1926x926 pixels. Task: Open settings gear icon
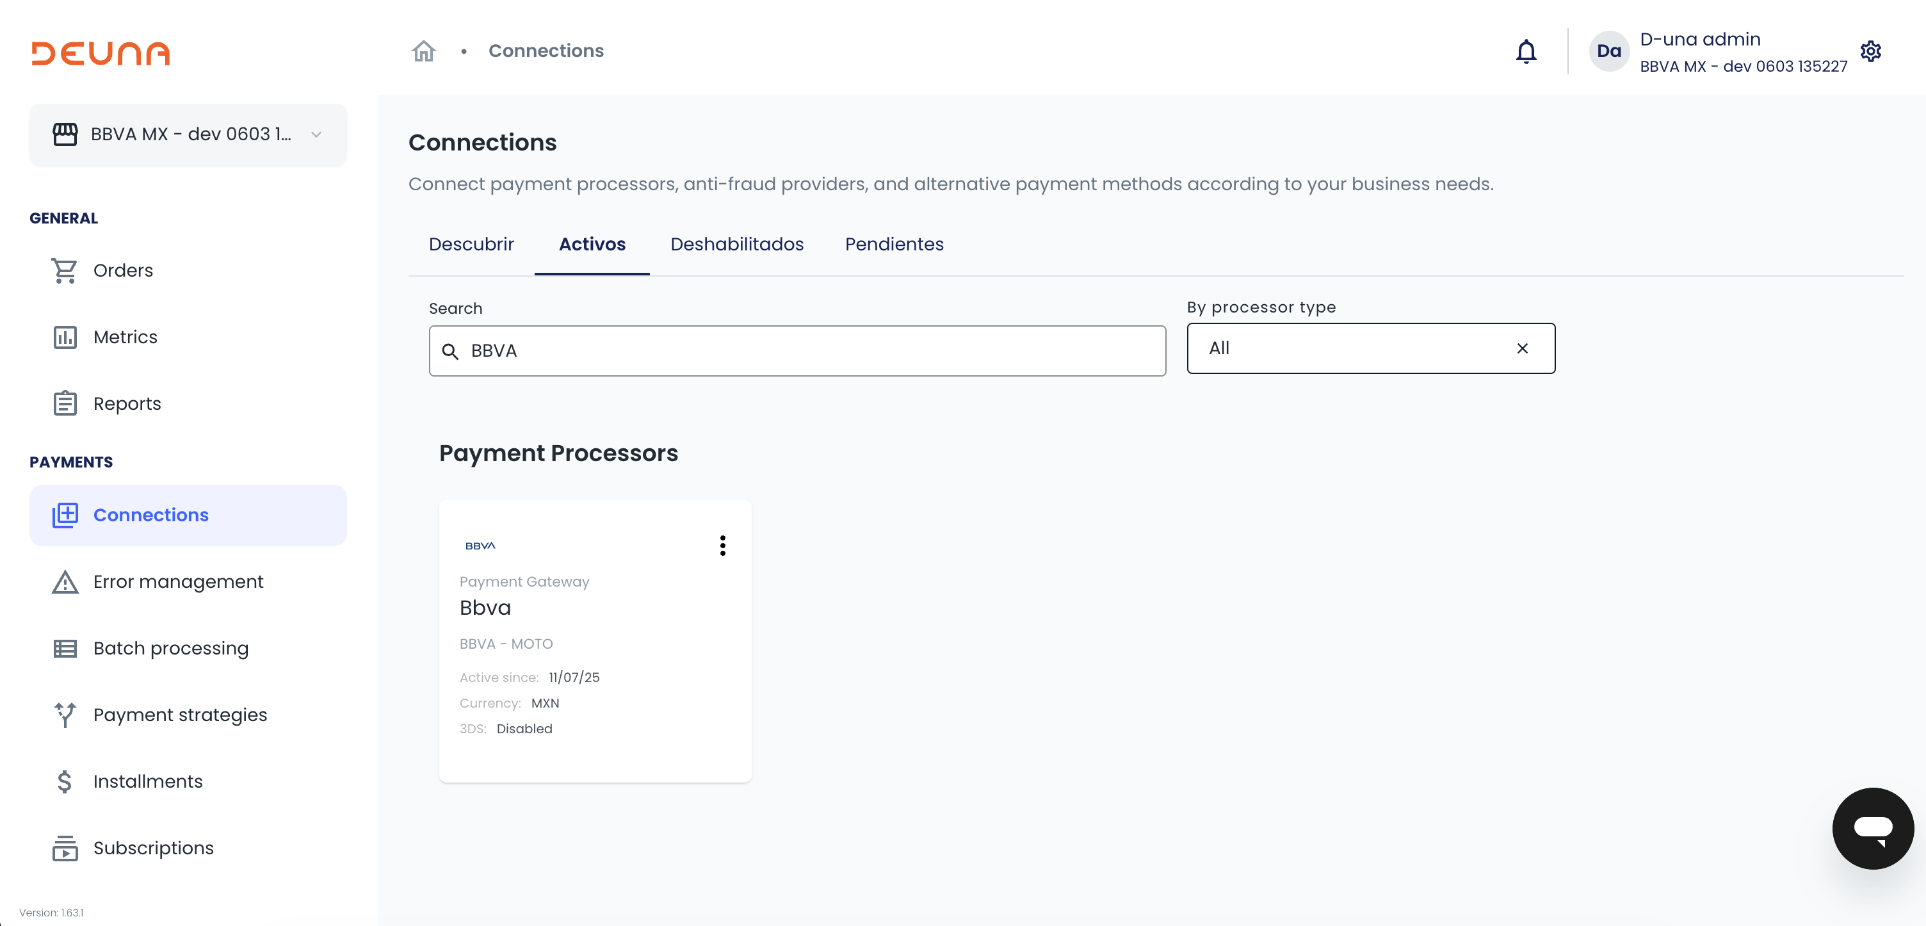pyautogui.click(x=1870, y=52)
